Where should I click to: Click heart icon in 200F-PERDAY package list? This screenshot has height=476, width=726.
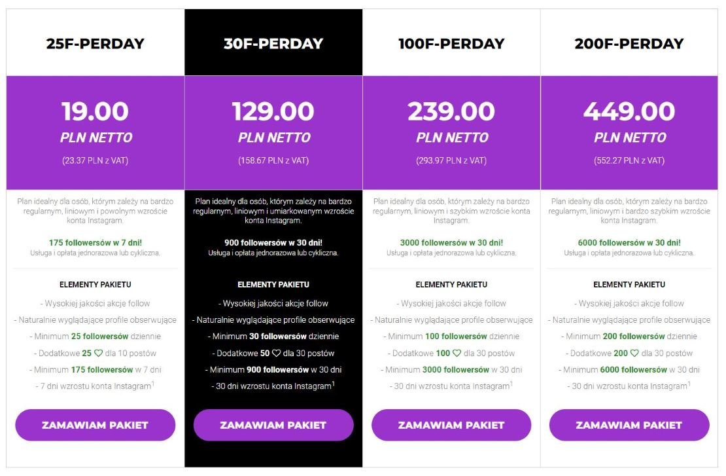(x=635, y=353)
